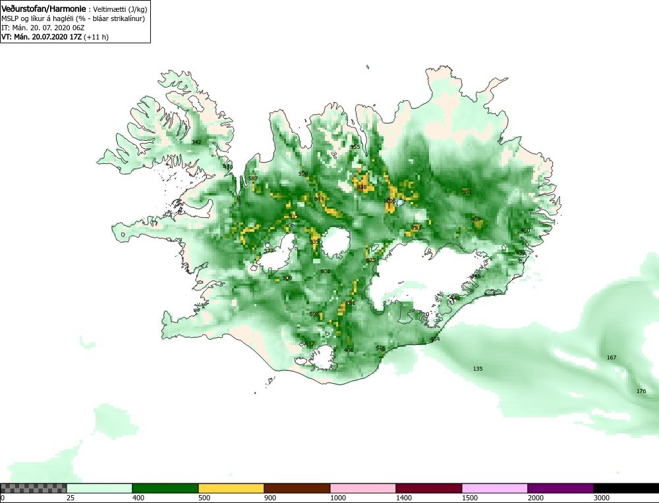Click the map value 545
659x503 pixels.
pos(380,348)
